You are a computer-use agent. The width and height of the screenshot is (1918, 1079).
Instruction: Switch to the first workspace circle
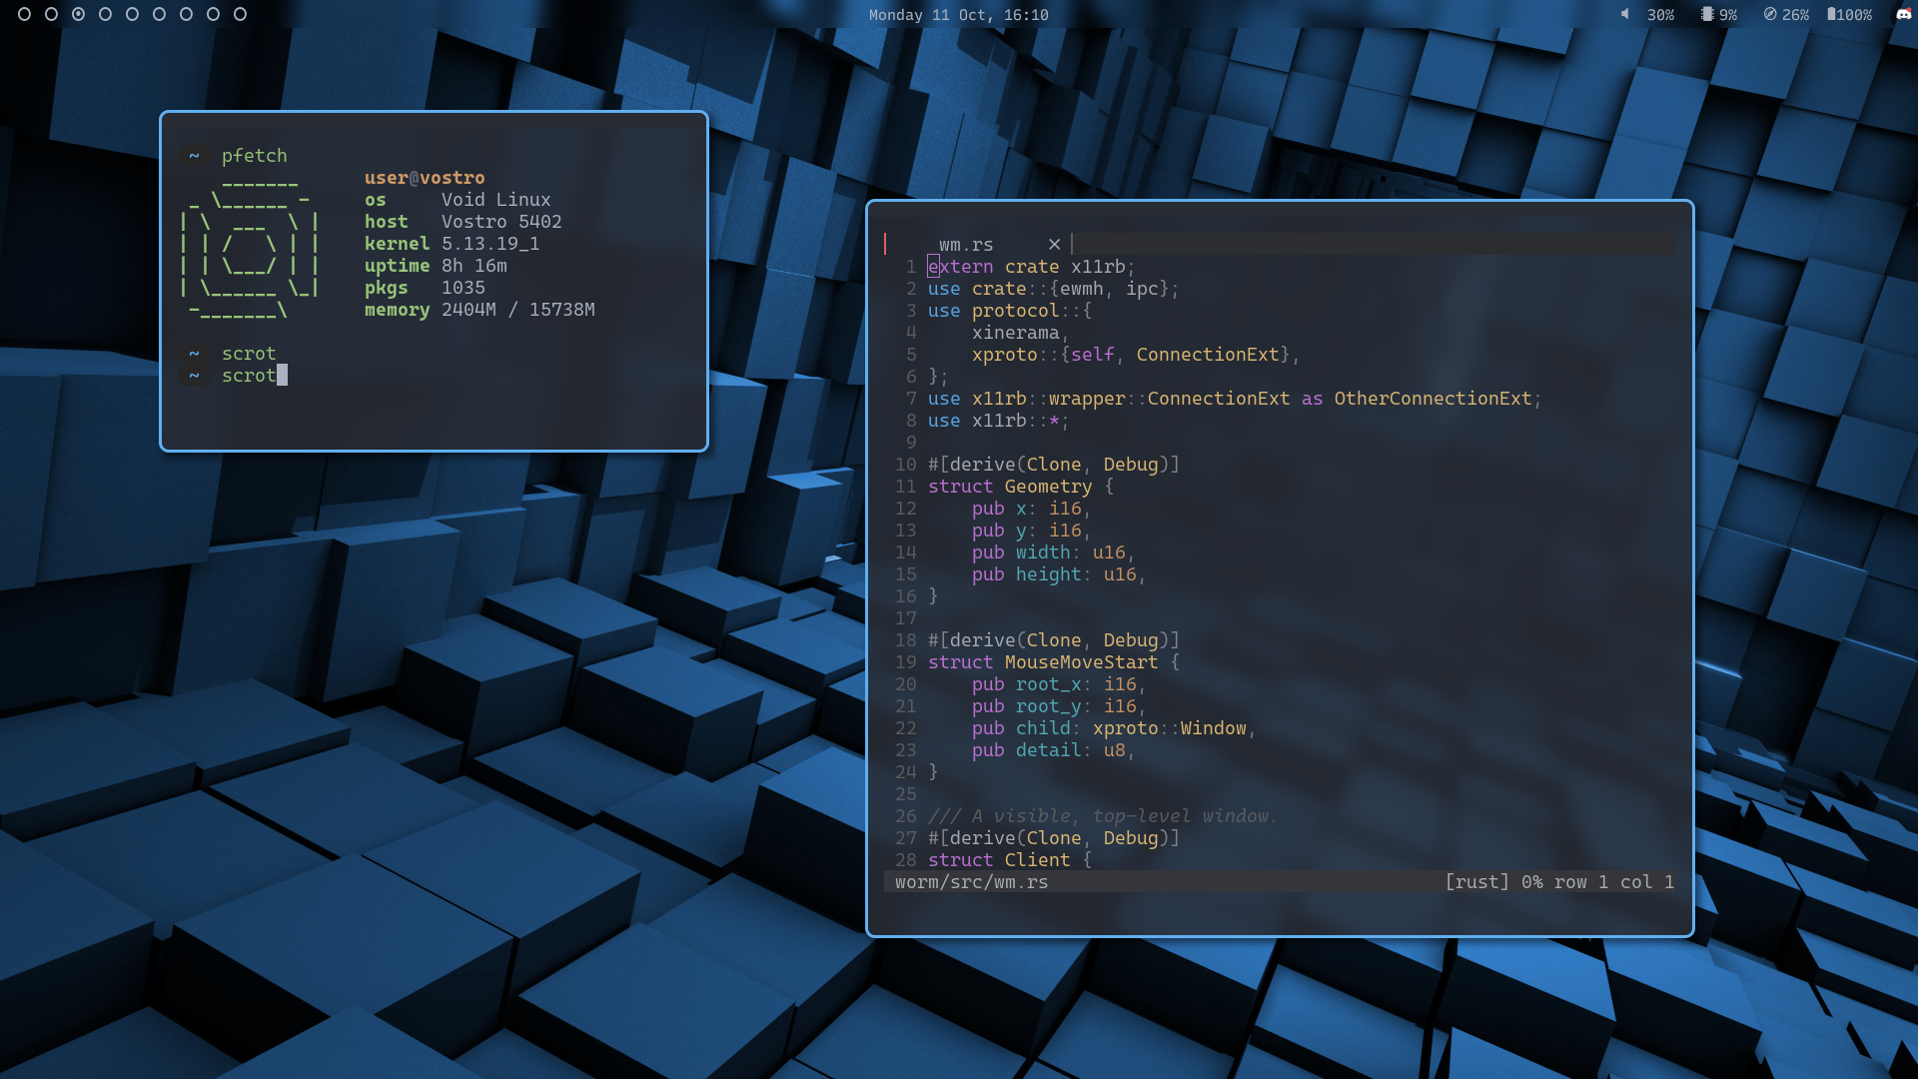pos(25,14)
